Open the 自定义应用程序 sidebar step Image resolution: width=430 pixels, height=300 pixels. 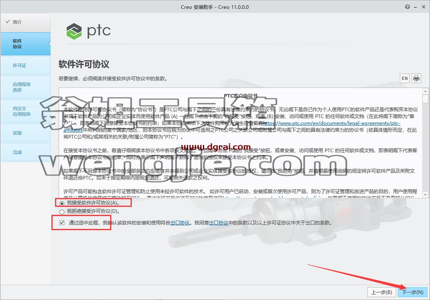coord(25,111)
